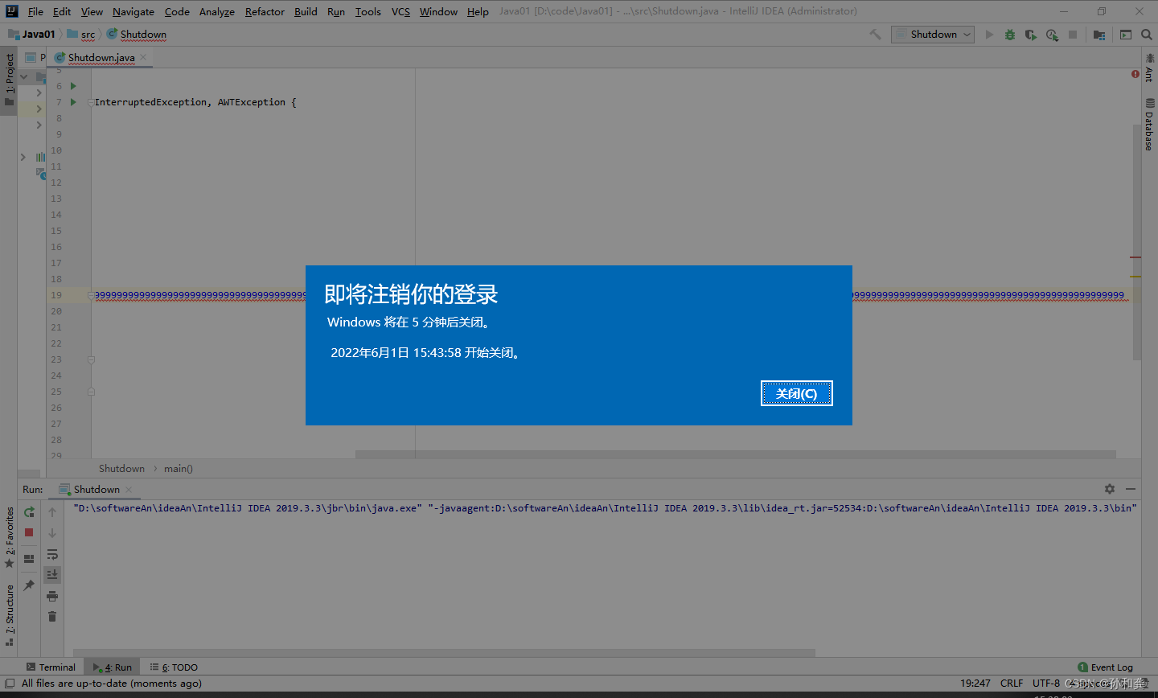This screenshot has height=698, width=1158.
Task: Run main from line 7 gutter arrow
Action: 73,102
